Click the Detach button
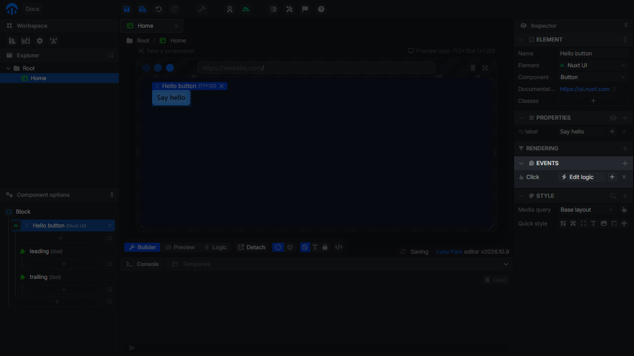The image size is (634, 356). point(252,247)
